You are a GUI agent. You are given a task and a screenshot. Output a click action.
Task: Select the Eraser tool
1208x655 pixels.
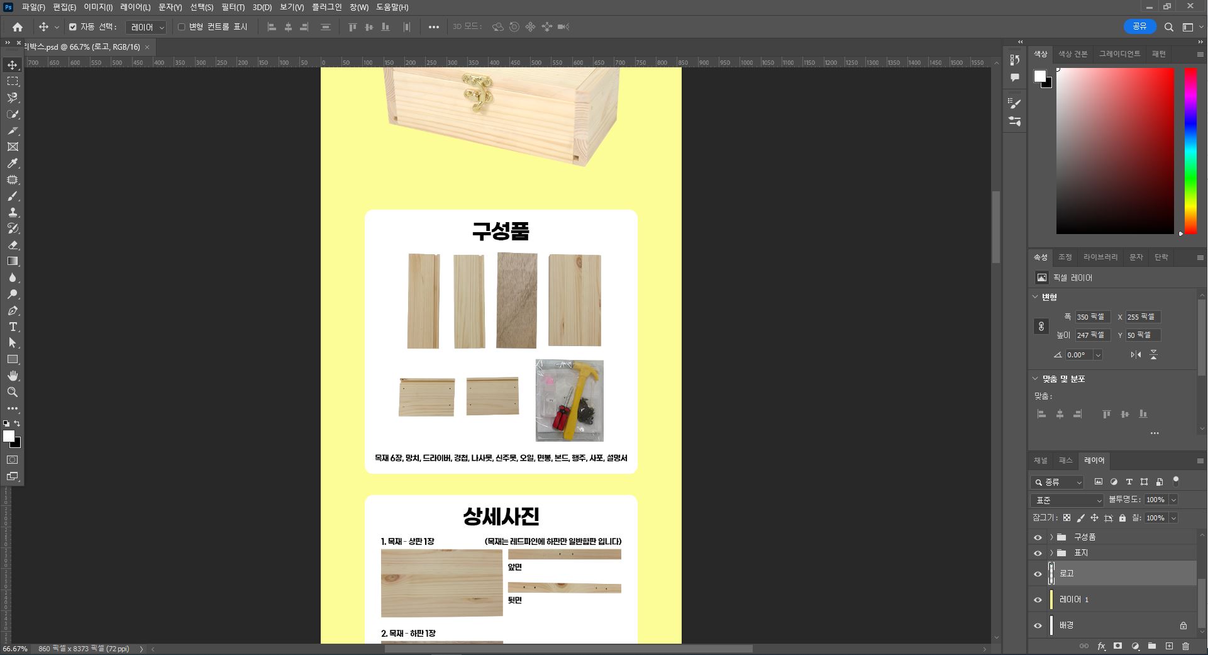[13, 245]
